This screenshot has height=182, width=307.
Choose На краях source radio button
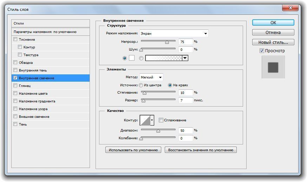click(170, 85)
